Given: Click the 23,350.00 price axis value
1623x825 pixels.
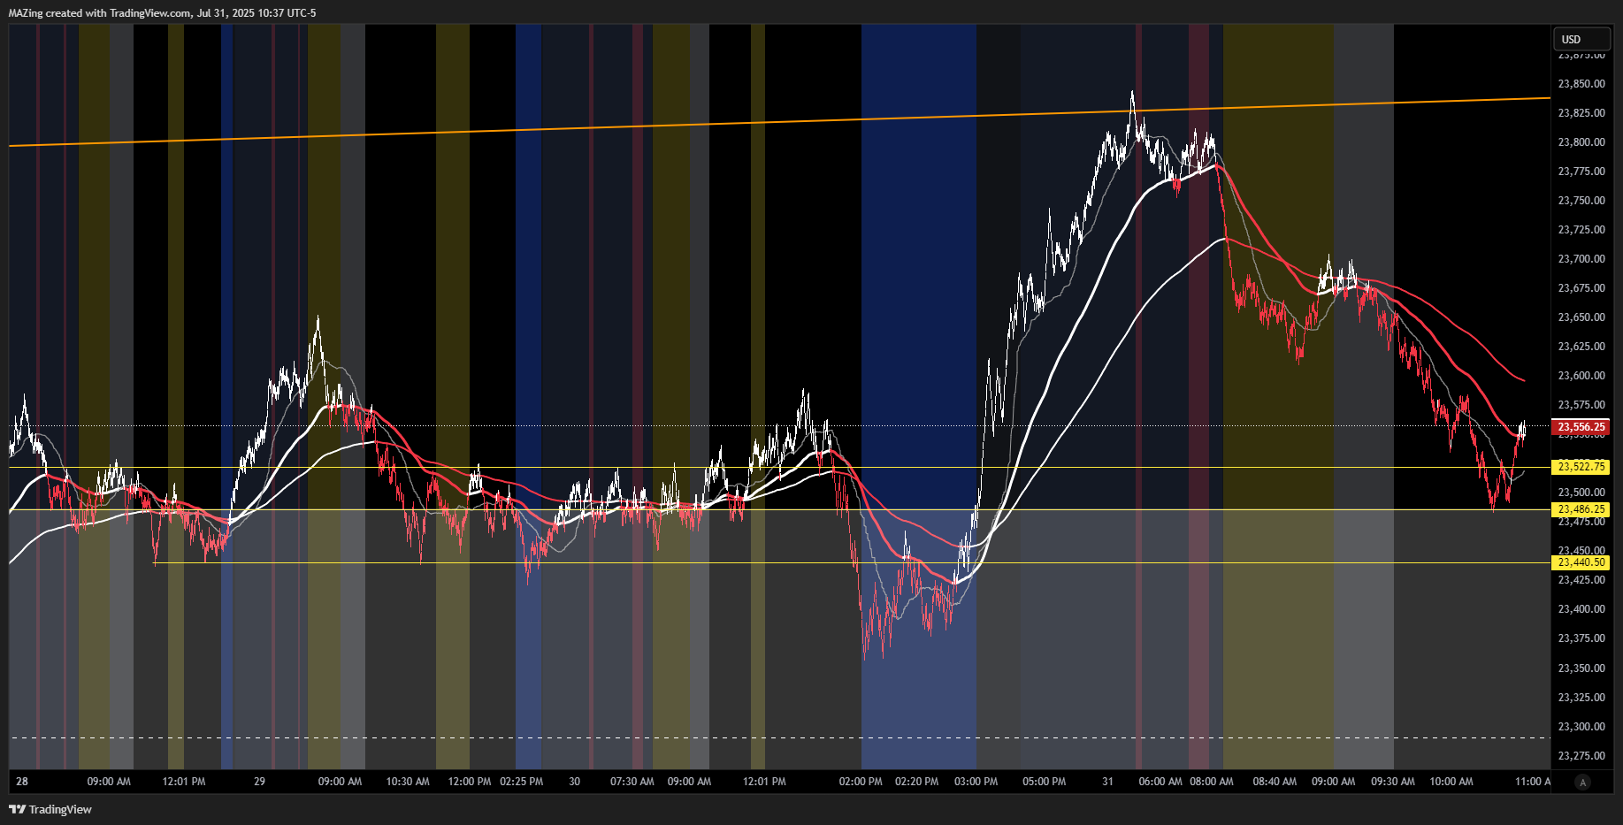Looking at the screenshot, I should [x=1581, y=668].
